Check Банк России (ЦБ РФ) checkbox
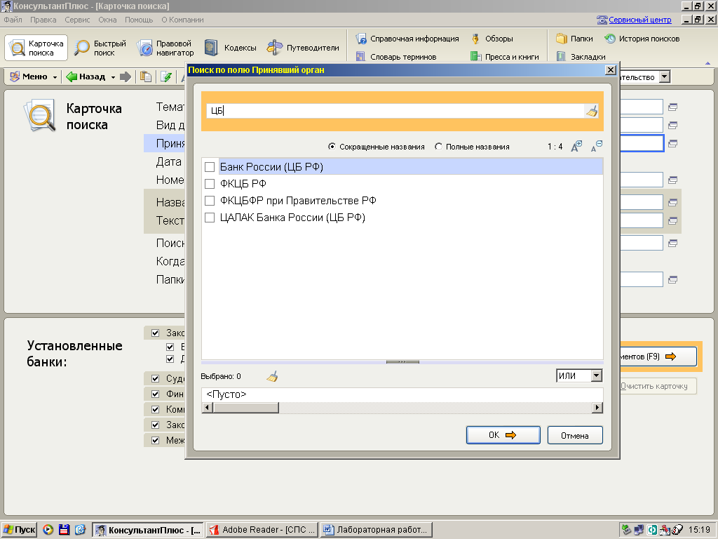The height and width of the screenshot is (539, 718). [x=210, y=167]
